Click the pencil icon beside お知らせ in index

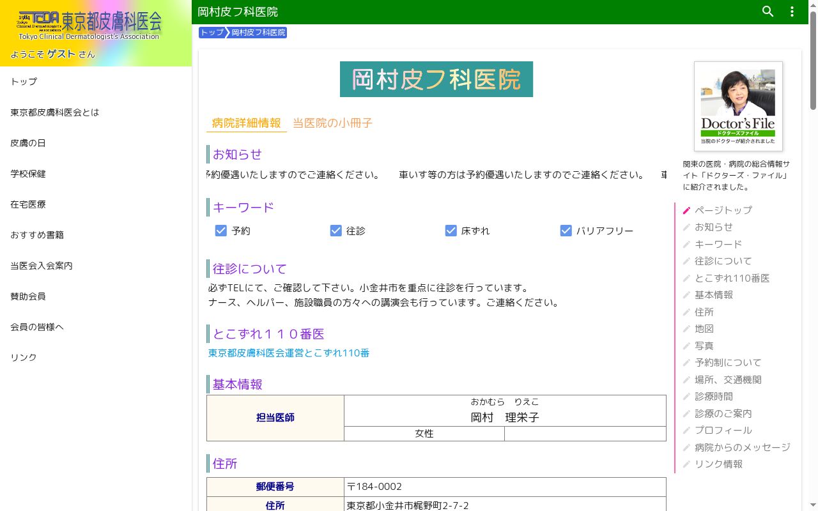coord(686,227)
